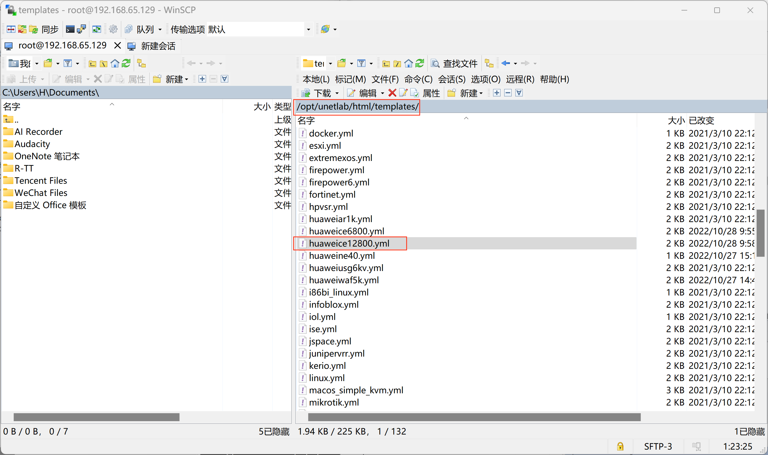This screenshot has height=455, width=768.
Task: Click the local open directory folder icon
Action: [48, 63]
